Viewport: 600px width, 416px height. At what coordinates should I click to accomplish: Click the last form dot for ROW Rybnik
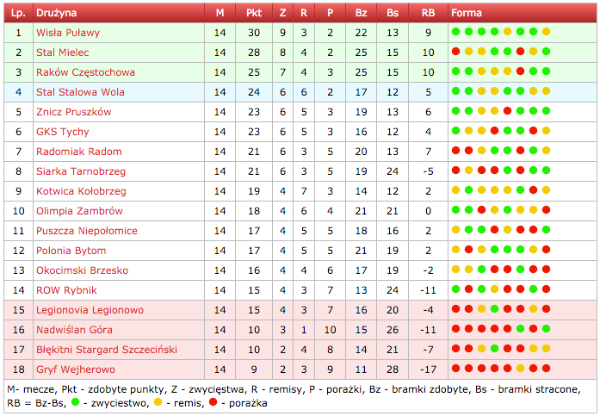pos(546,290)
